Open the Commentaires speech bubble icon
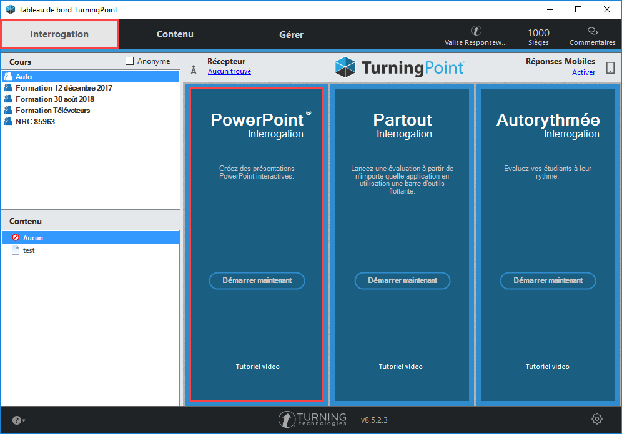Viewport: 622px width, 434px height. (592, 31)
